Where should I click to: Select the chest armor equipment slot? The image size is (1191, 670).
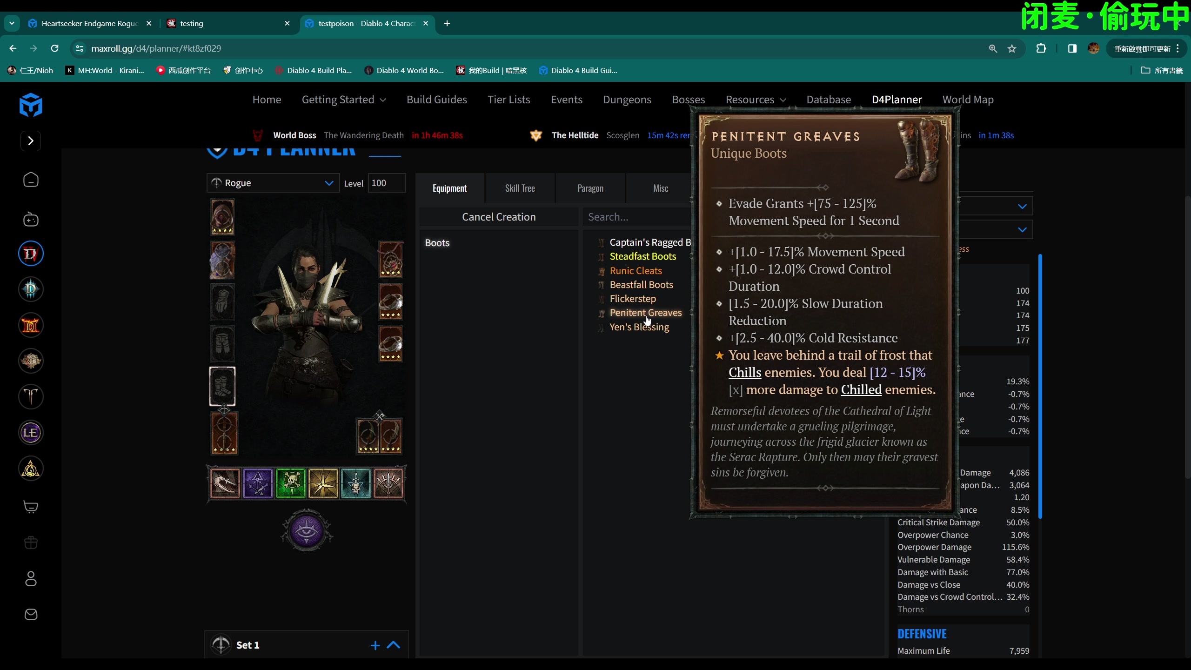pyautogui.click(x=222, y=260)
